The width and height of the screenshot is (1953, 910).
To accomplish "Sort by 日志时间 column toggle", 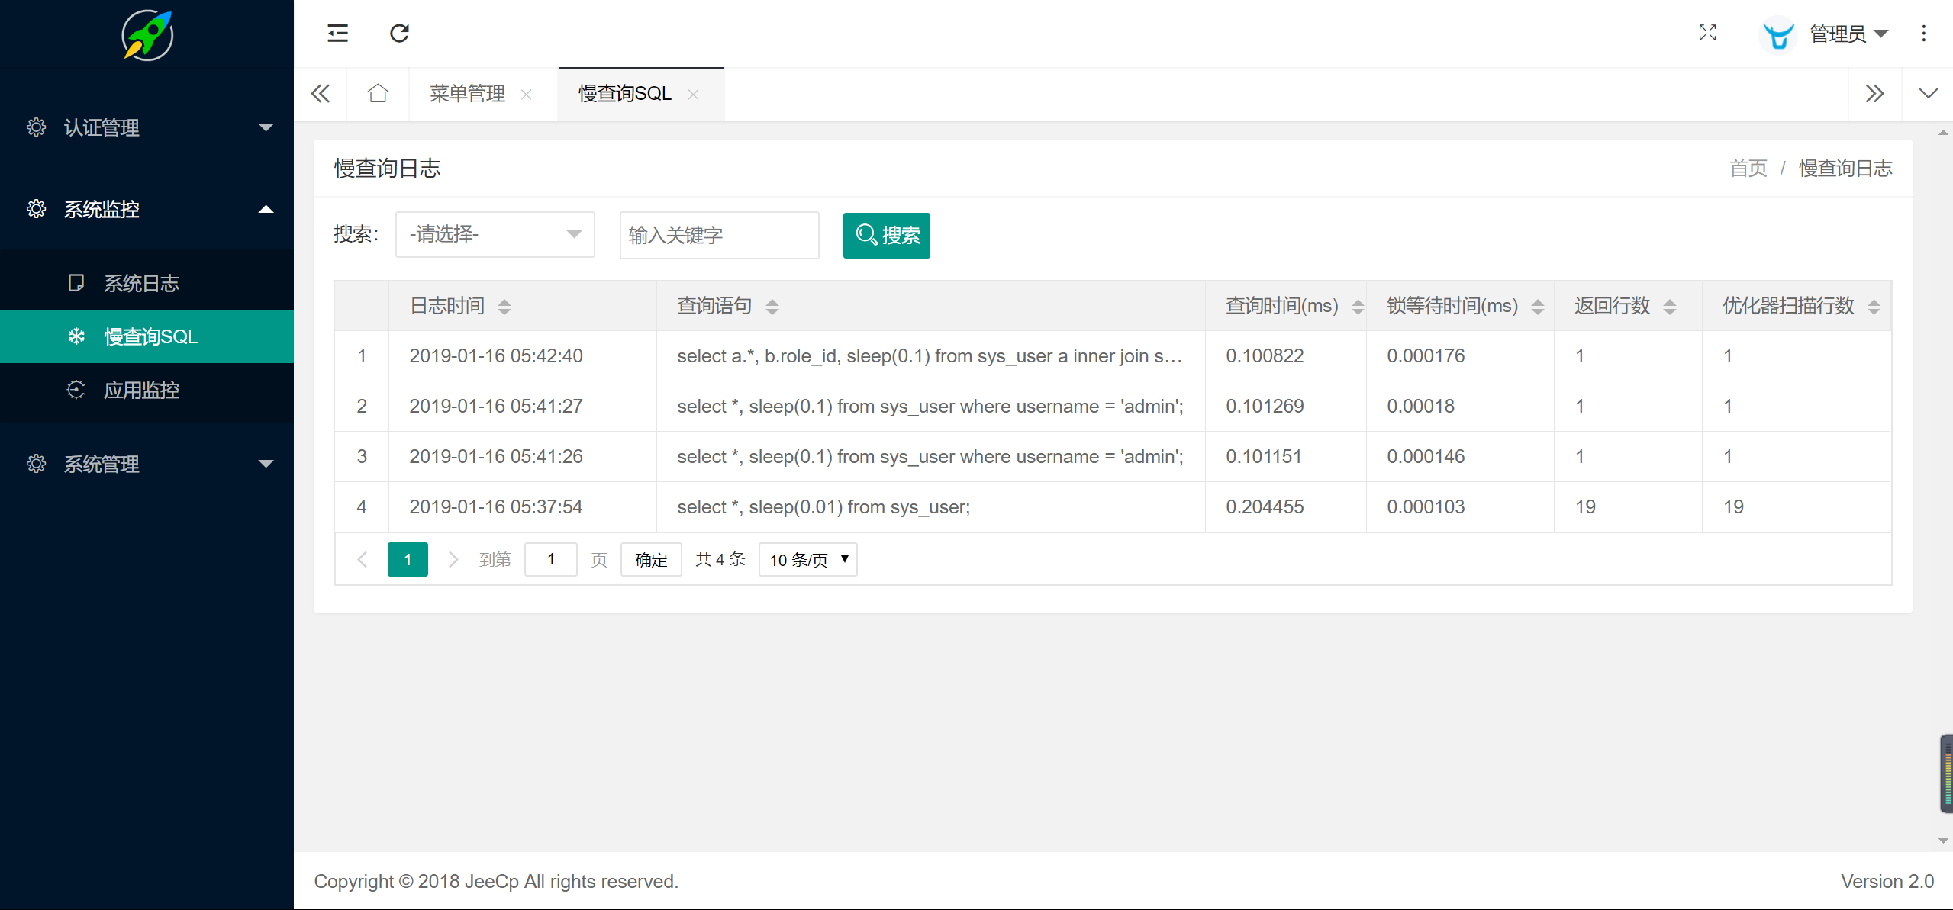I will tap(504, 307).
